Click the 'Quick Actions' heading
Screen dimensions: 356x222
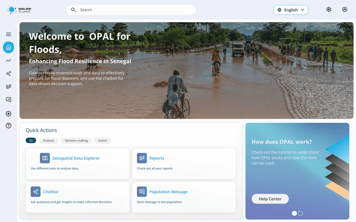41,130
